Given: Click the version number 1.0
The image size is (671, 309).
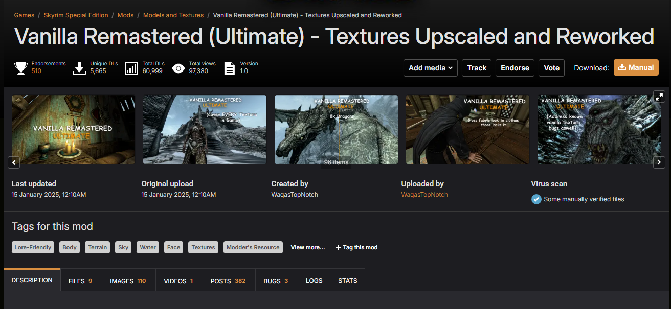Looking at the screenshot, I should 244,71.
